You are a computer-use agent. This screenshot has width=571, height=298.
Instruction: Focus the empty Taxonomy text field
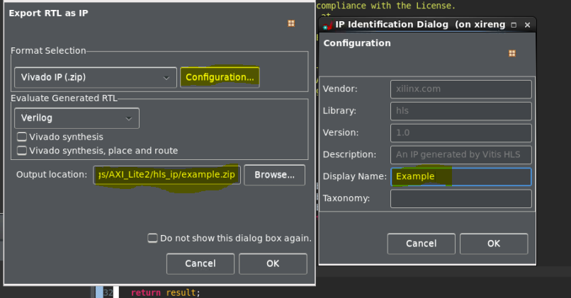tap(460, 199)
